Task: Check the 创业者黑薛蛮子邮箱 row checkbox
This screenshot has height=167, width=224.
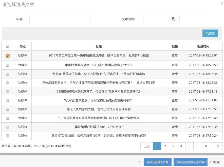Action: tap(8, 74)
